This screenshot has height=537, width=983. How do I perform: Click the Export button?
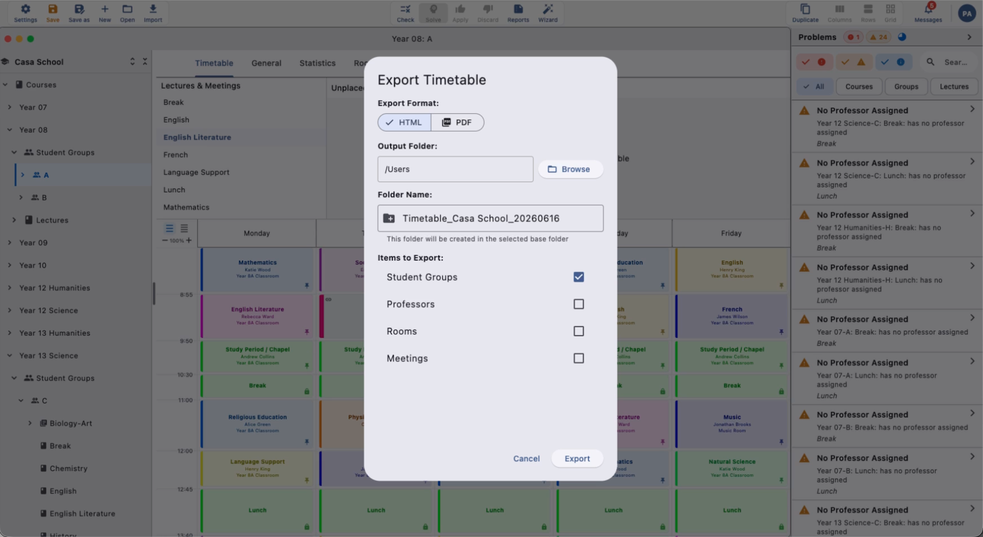(577, 459)
